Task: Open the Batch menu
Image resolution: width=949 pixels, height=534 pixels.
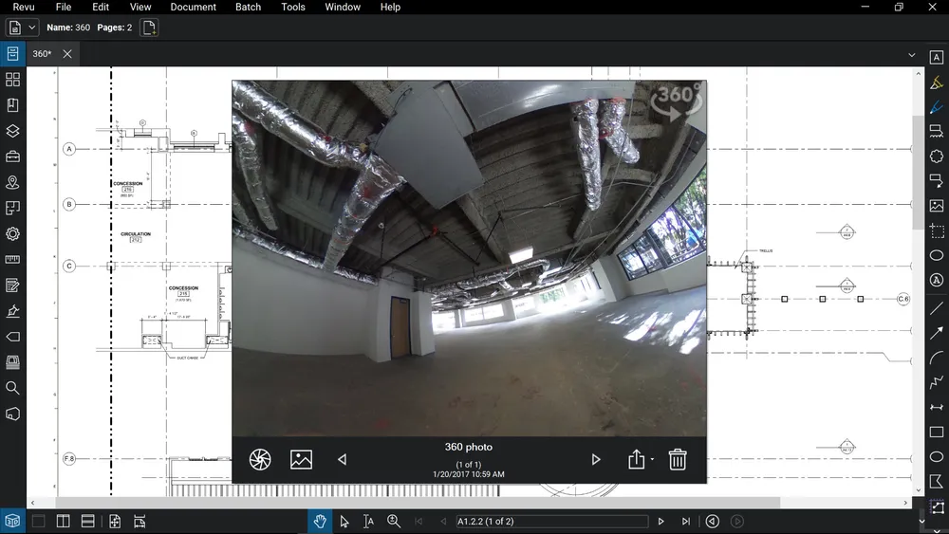Action: coord(248,7)
